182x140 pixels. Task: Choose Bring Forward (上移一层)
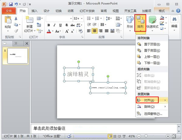click(x=152, y=57)
